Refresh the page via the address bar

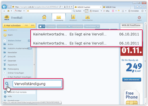(69, 7)
